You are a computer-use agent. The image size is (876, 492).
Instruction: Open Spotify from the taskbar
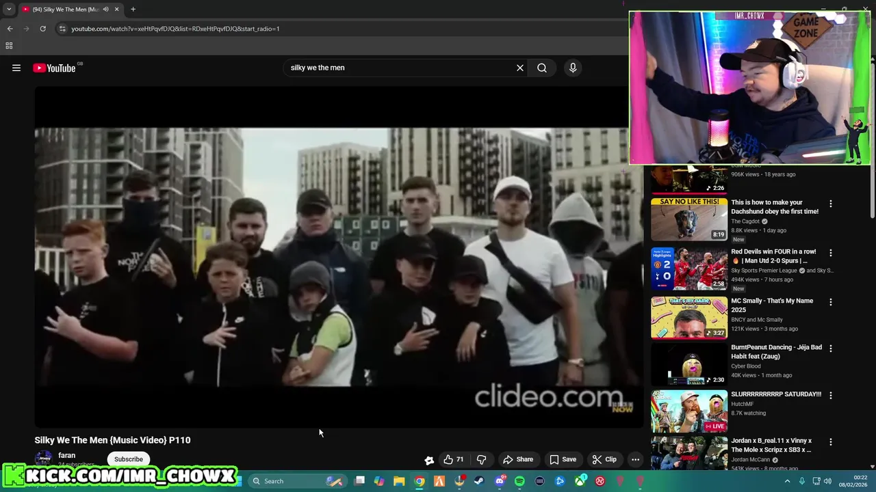click(x=519, y=481)
